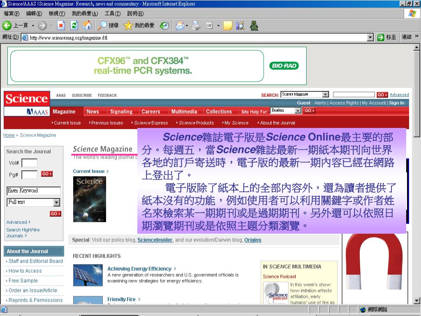Open the Sign In link
421x316 pixels.
397,103
